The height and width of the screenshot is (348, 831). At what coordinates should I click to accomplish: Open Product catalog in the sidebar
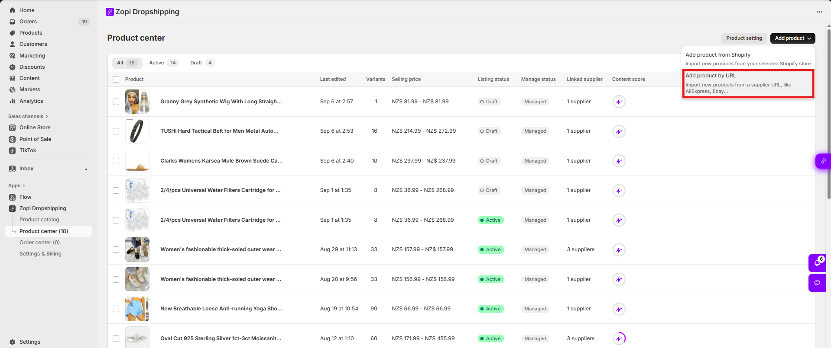click(39, 220)
